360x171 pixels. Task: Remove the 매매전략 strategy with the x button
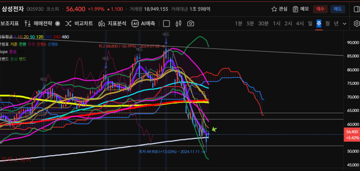[x=58, y=23]
